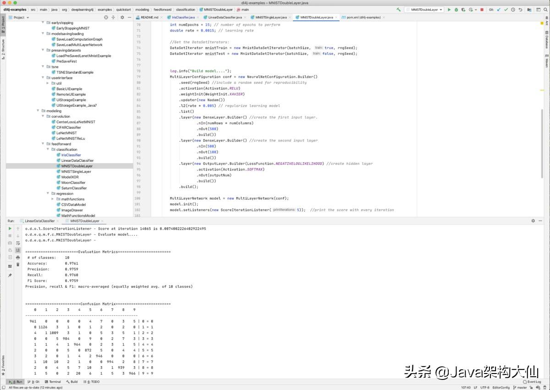Expand the mathfunctions folder
This screenshot has height=390, width=550.
(53, 199)
